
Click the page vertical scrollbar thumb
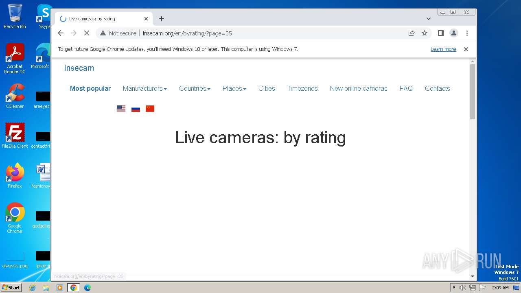[x=473, y=92]
